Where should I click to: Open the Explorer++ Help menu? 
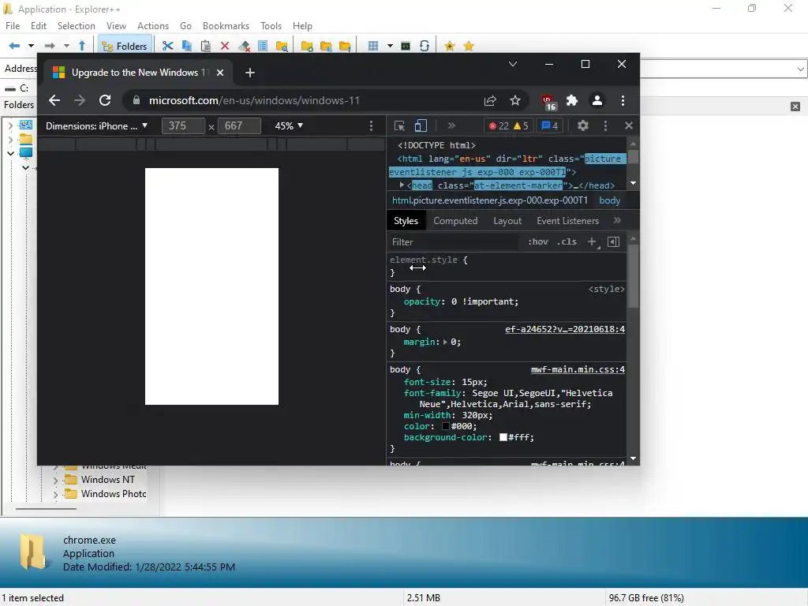click(x=302, y=26)
